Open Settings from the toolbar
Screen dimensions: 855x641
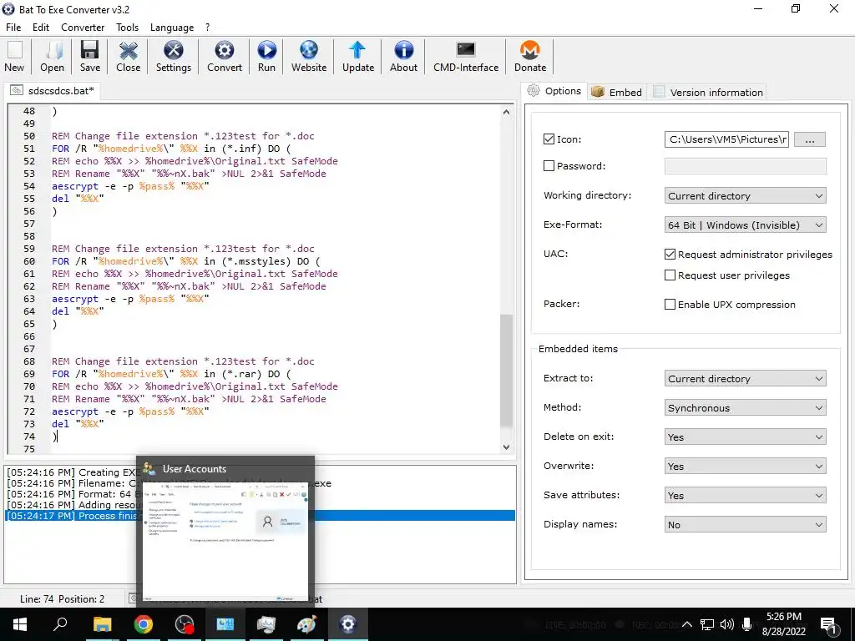coord(174,57)
